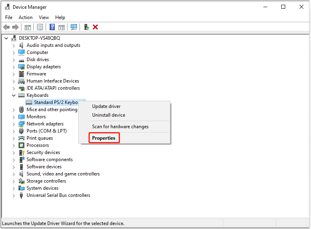Select the Computer tree label
The image size is (311, 229).
click(37, 52)
